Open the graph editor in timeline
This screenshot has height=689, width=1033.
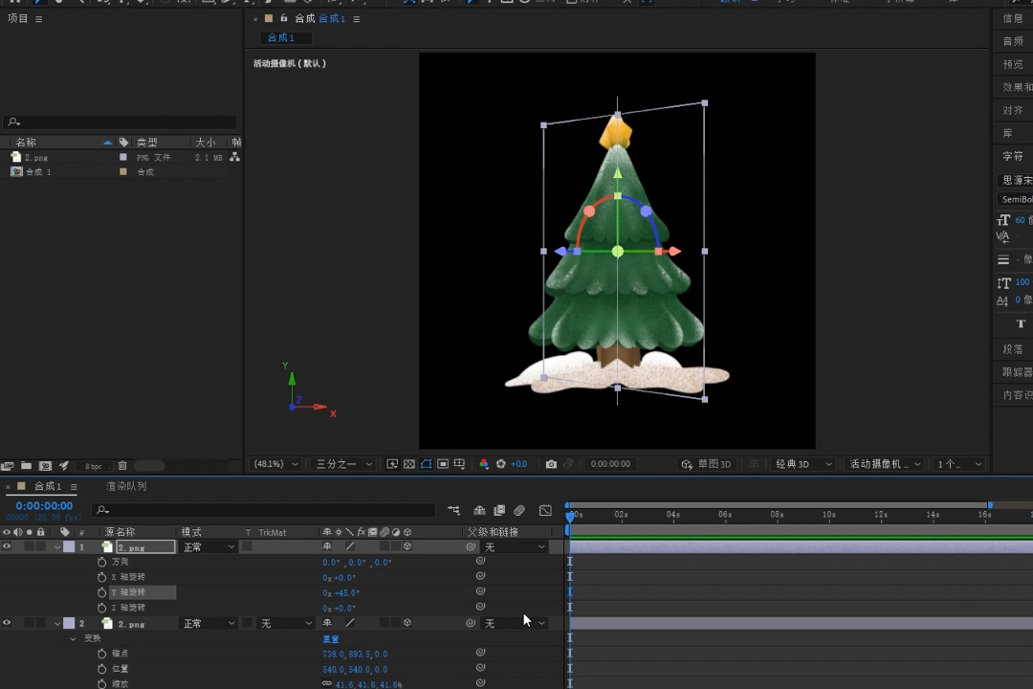(545, 511)
